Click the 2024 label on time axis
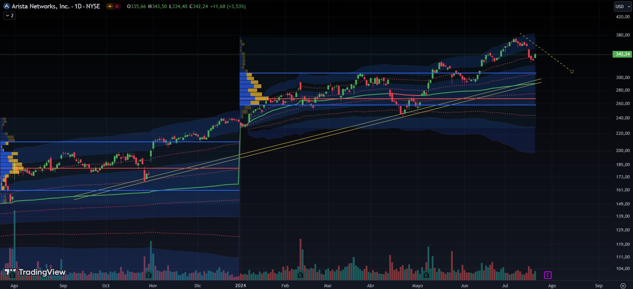This screenshot has width=633, height=289. (240, 285)
